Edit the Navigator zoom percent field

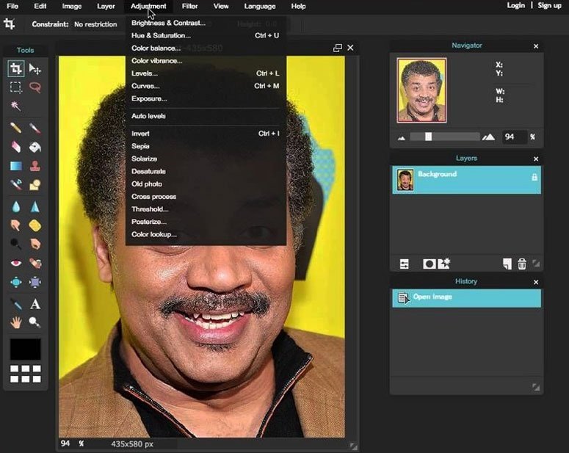[x=515, y=137]
